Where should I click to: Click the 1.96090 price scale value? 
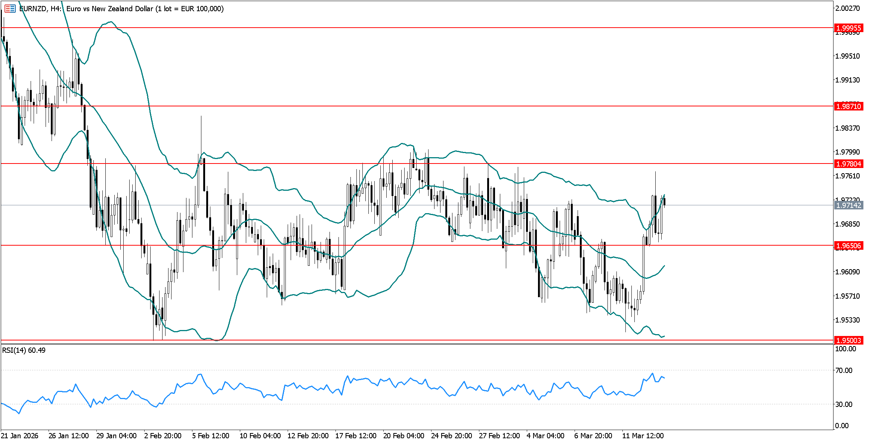(847, 272)
